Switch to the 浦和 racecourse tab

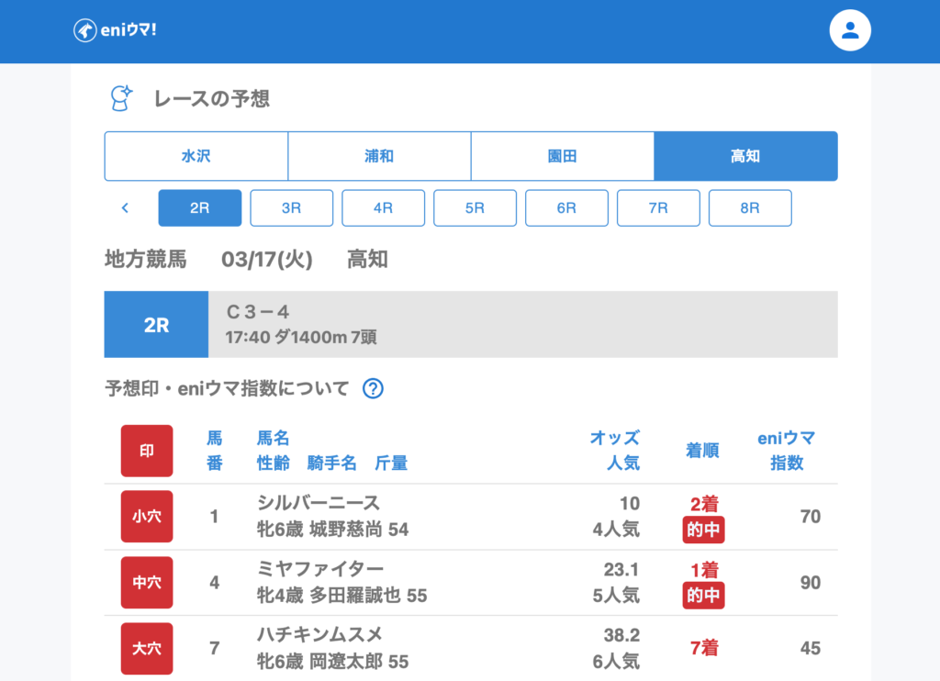[x=379, y=156]
